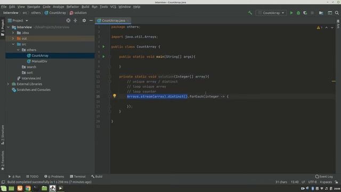341x192 pixels.
Task: Open the Event Log
Action: 324,177
